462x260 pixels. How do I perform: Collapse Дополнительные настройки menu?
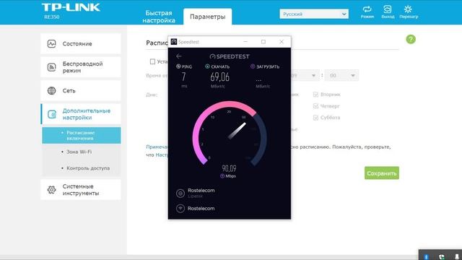pyautogui.click(x=81, y=114)
